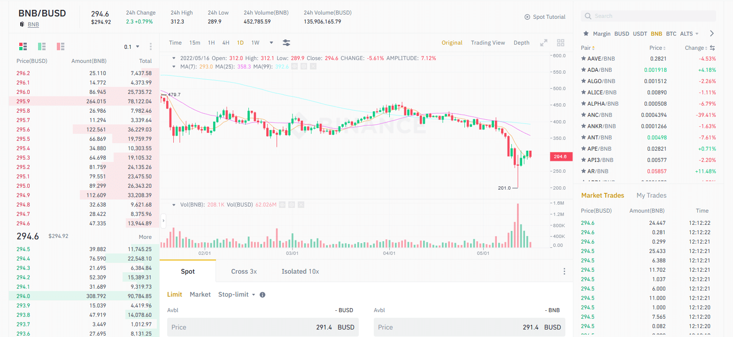Expand chart to fullscreen
Viewport: 733px width, 337px height.
point(544,43)
